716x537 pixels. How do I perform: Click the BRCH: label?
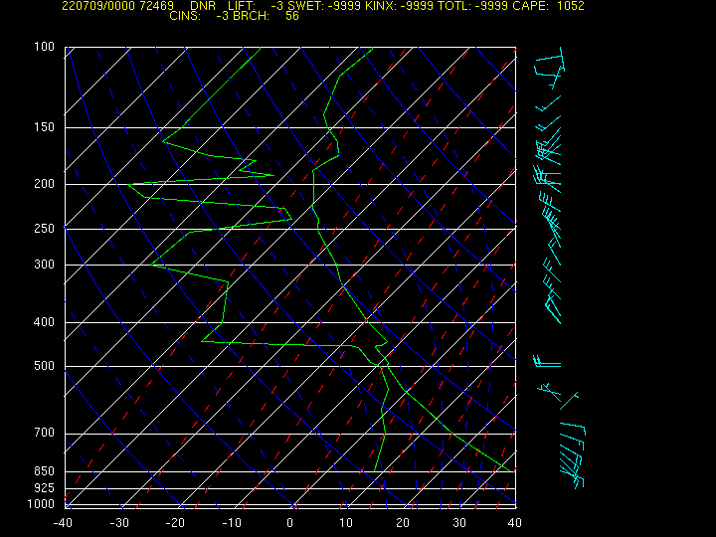pyautogui.click(x=251, y=16)
